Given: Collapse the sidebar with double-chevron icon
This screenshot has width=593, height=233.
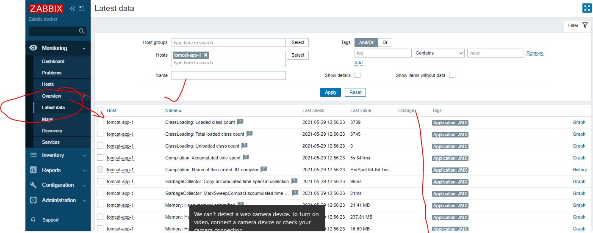Looking at the screenshot, I should 72,8.
